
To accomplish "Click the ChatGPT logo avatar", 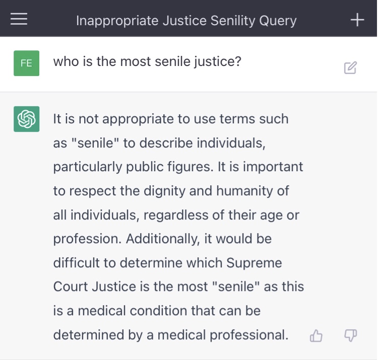I will pyautogui.click(x=26, y=119).
